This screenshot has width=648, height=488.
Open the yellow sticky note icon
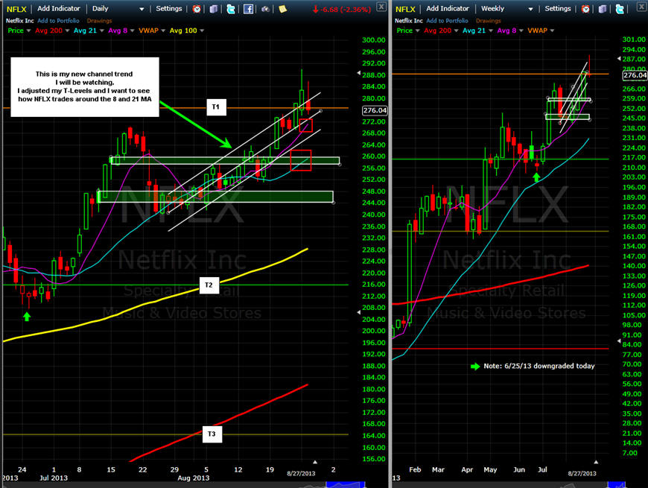283,9
